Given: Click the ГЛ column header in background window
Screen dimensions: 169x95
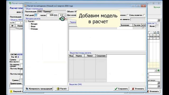Looking at the screenshot, I should pyautogui.click(x=158, y=37).
